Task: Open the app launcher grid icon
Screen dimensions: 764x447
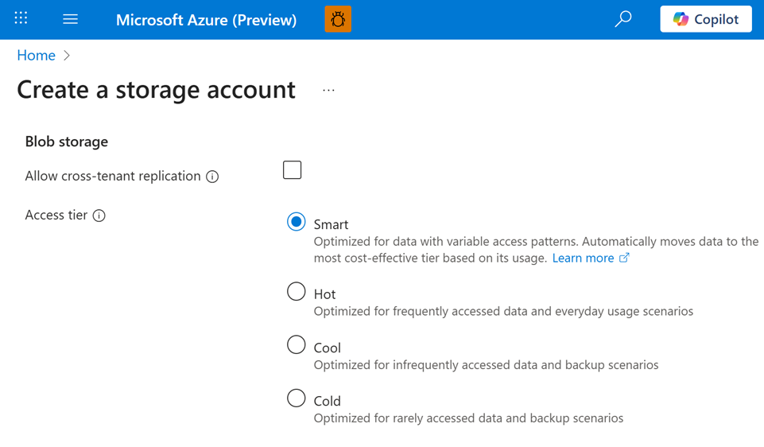Action: tap(21, 18)
